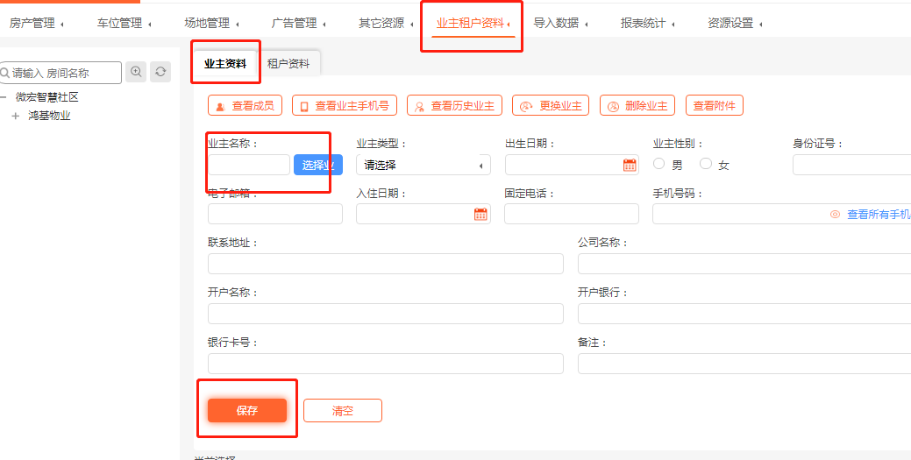Open the calendar icon for 出生日期
Viewport: 911px width, 460px height.
(x=630, y=165)
